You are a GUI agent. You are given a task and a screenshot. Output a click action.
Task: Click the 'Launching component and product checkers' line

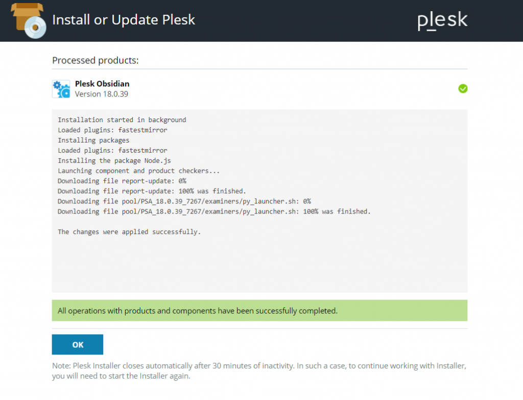138,171
